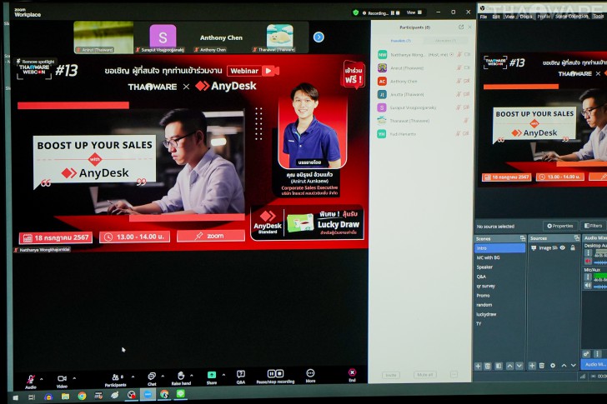Toggle Desktop Audio mute speaker icon
The height and width of the screenshot is (404, 607).
[588, 262]
